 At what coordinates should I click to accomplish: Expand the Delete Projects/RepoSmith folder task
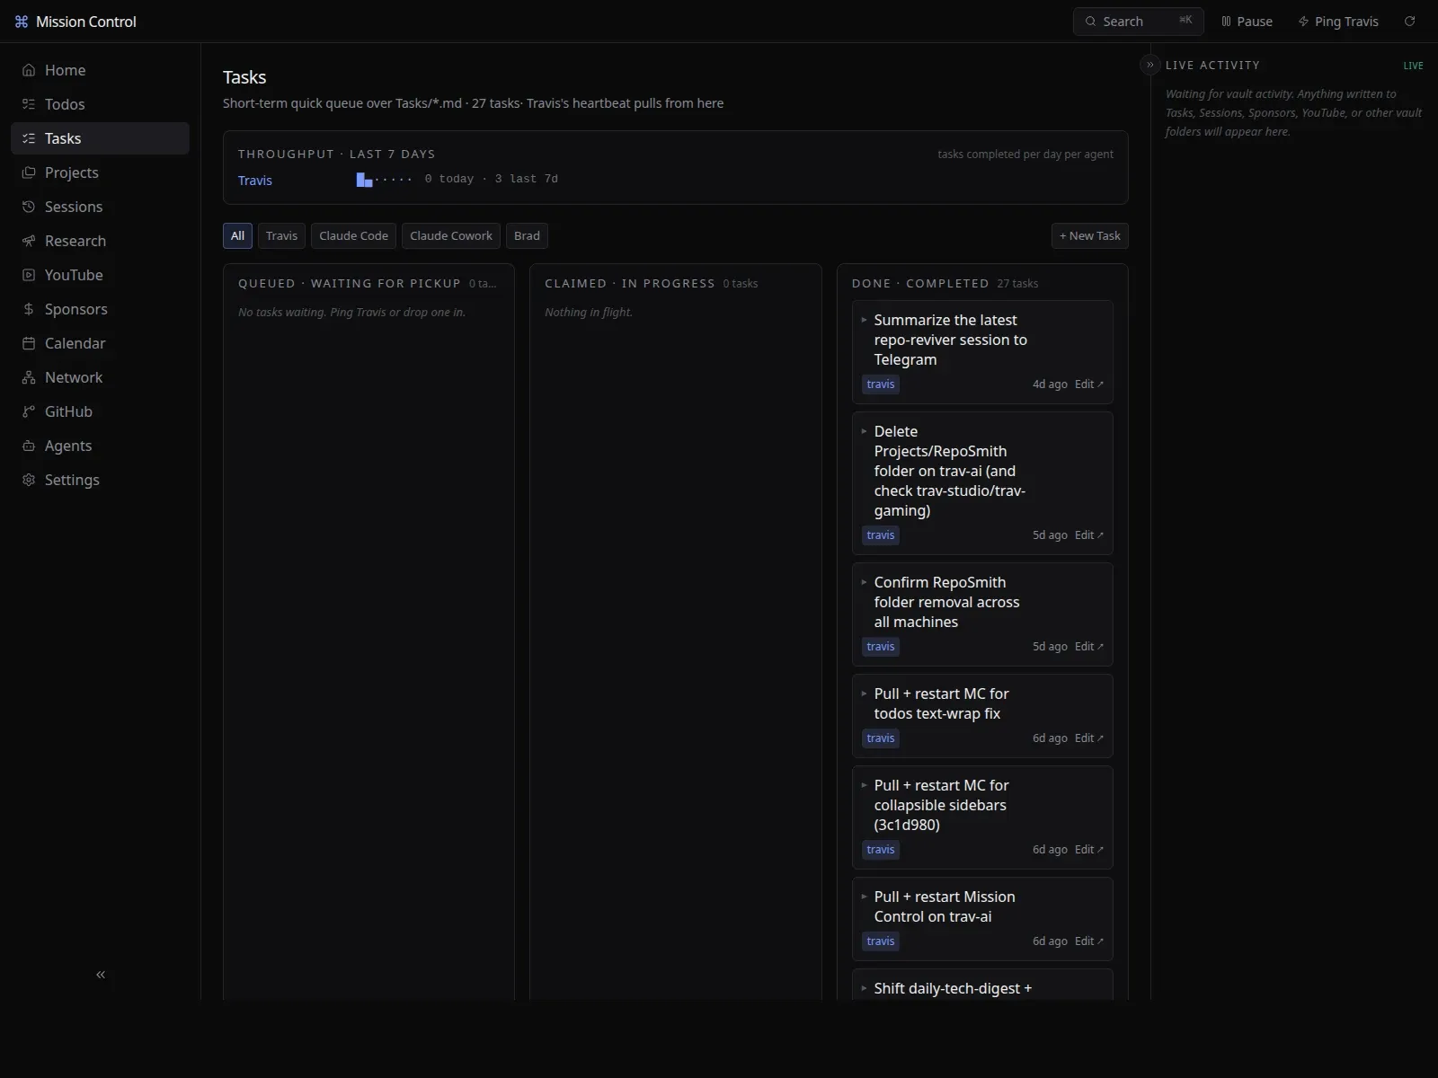tap(865, 431)
